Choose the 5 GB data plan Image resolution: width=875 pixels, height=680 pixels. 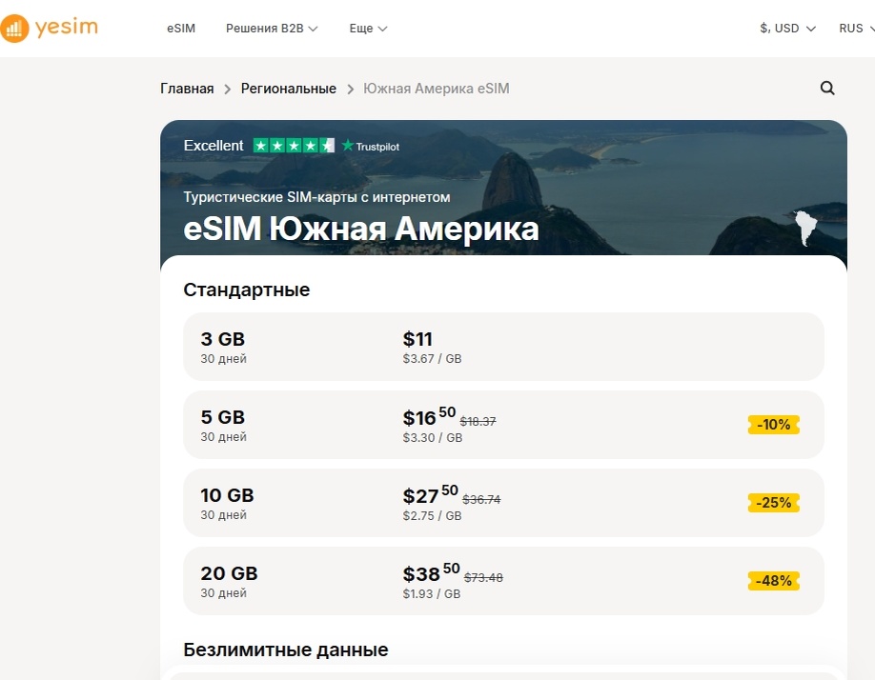point(502,425)
